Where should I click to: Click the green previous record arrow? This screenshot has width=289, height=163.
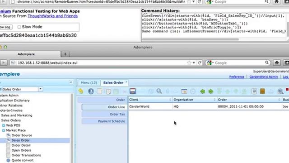203,91
